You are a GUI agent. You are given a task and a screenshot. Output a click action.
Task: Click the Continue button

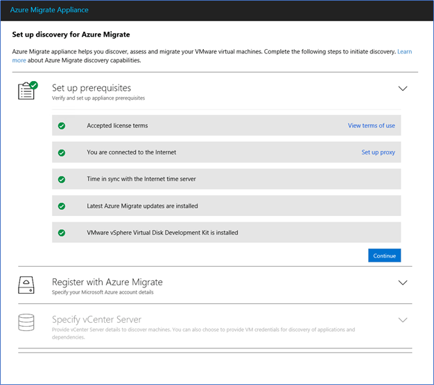pyautogui.click(x=385, y=256)
